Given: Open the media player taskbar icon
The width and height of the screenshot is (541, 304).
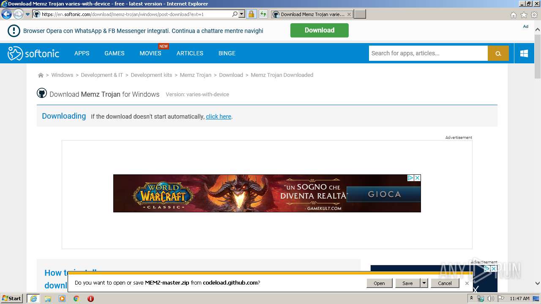Looking at the screenshot, I should tap(62, 299).
